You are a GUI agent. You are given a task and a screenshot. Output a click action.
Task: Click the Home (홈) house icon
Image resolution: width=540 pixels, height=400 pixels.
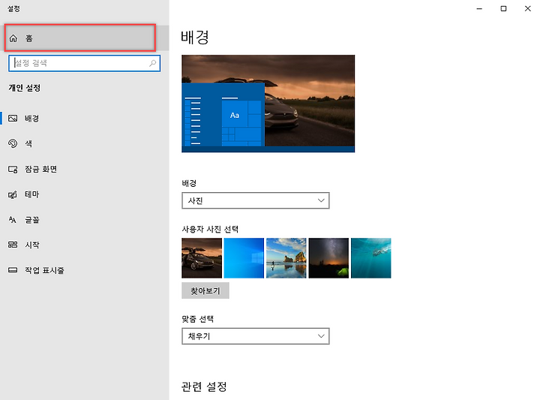pos(13,38)
